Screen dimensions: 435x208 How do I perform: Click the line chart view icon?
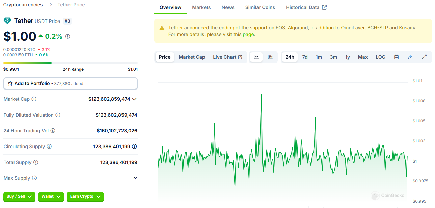256,57
